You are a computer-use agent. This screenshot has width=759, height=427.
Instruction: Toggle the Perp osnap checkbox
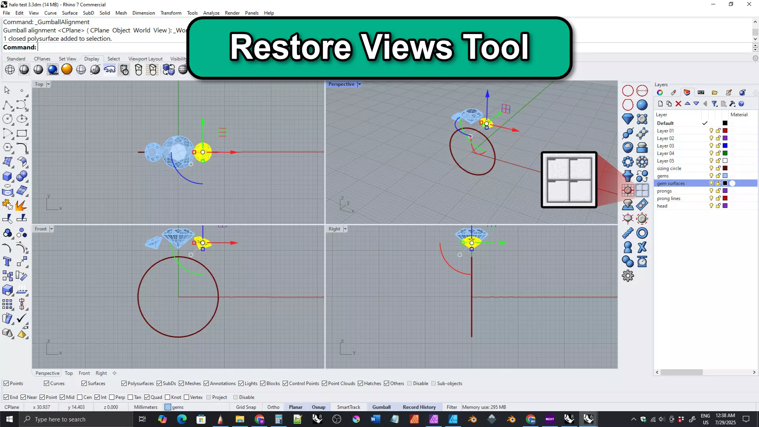click(x=112, y=397)
